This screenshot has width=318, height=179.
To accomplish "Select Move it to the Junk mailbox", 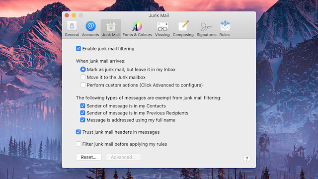I will click(83, 77).
